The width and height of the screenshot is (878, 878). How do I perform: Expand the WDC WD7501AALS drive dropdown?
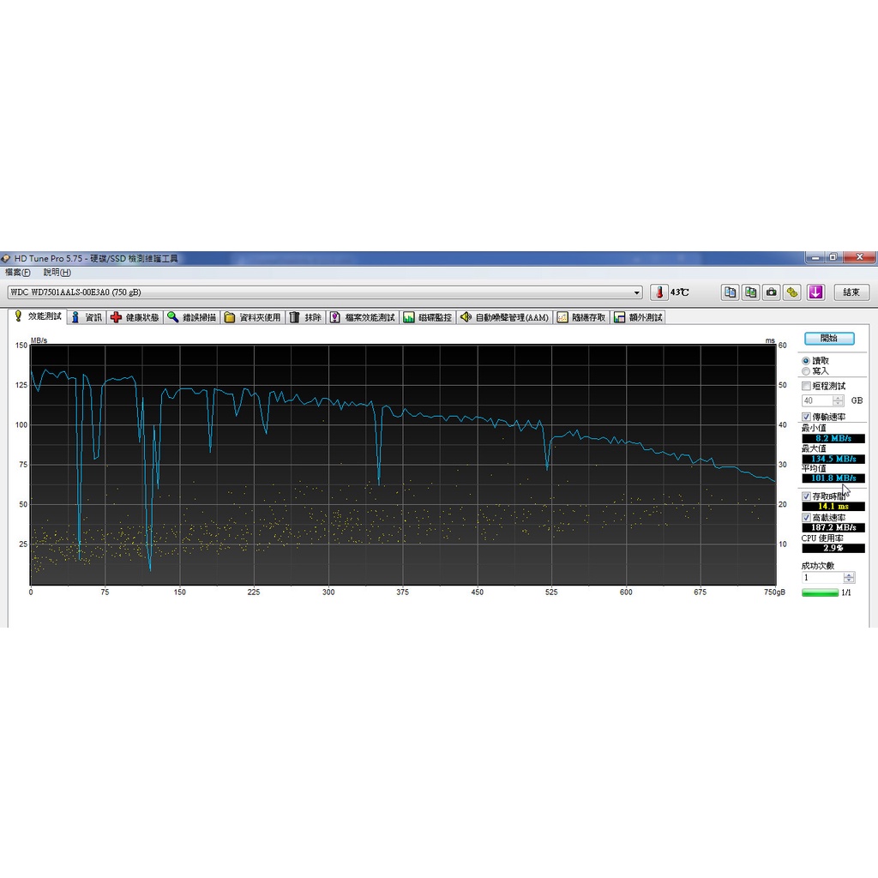636,292
